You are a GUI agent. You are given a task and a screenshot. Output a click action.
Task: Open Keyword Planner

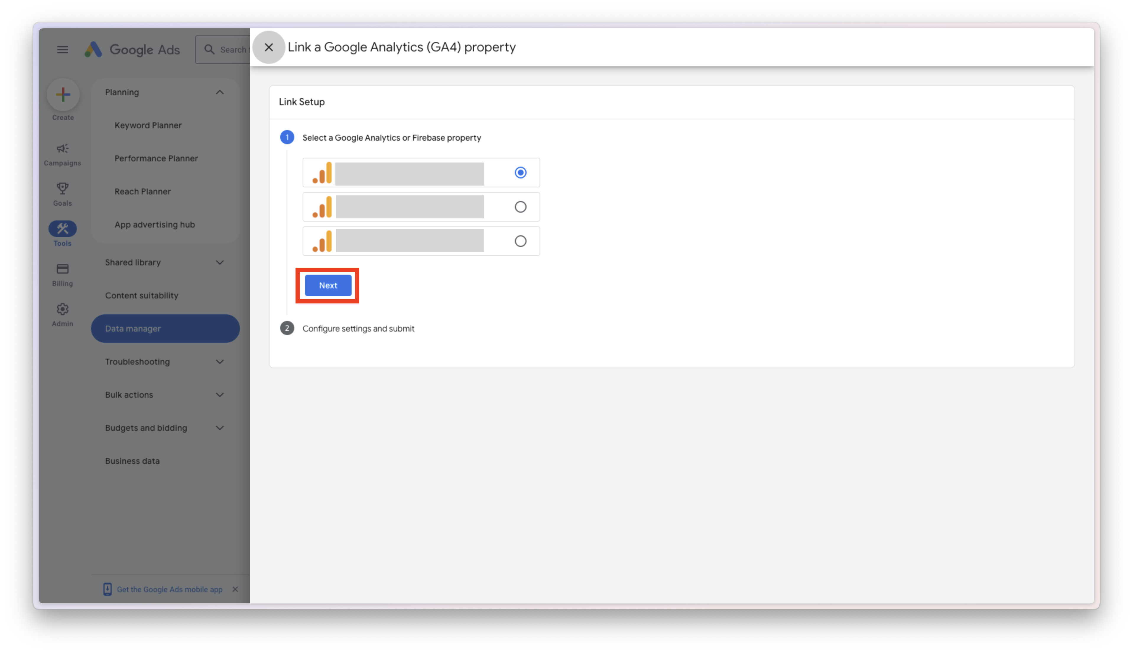point(148,125)
